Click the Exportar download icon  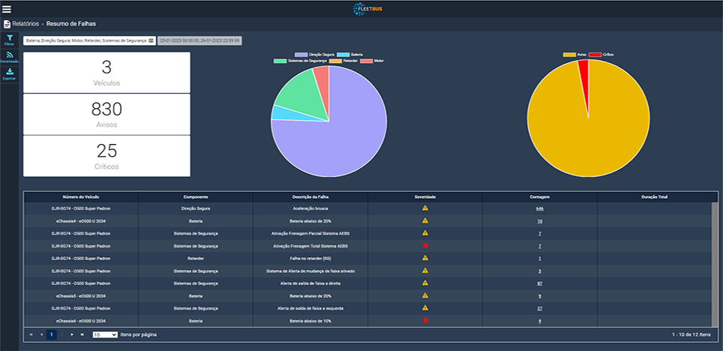point(9,73)
